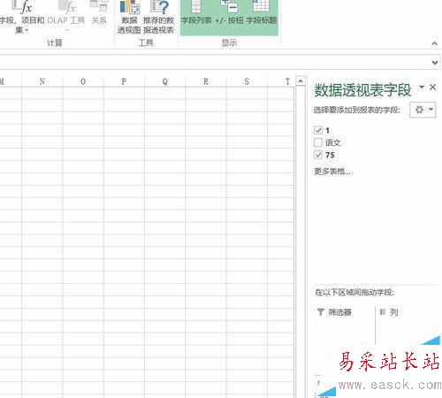Select column R header
Viewport: 442px width, 398px height.
click(x=206, y=81)
